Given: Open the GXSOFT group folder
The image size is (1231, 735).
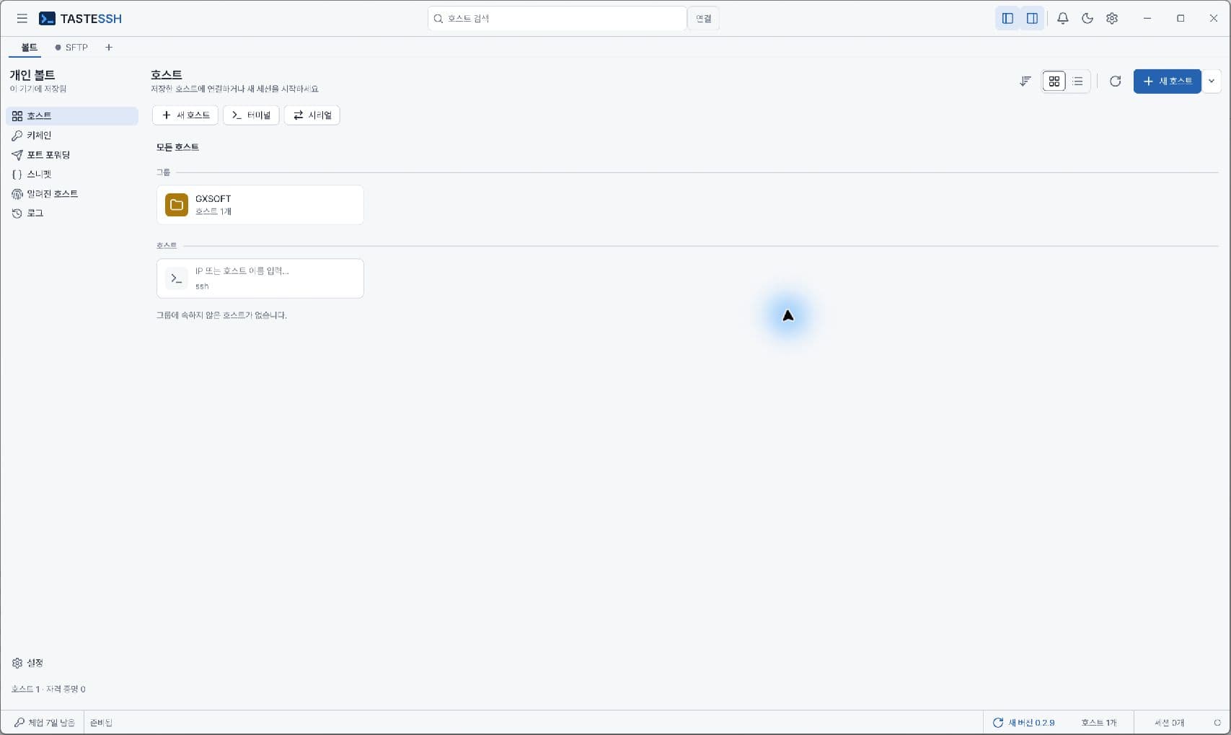Looking at the screenshot, I should tap(260, 205).
